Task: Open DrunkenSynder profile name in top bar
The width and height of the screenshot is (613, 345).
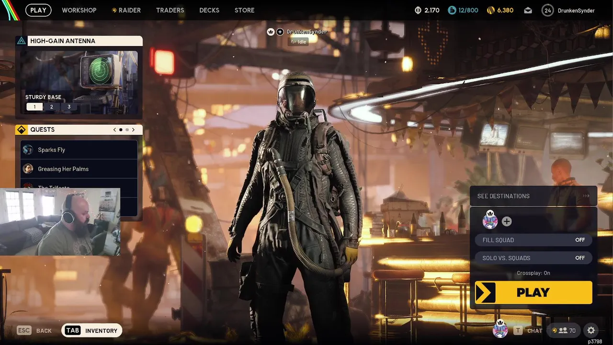Action: pos(576,11)
